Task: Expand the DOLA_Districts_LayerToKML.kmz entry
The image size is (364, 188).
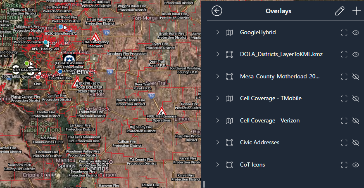Action: [x=217, y=54]
